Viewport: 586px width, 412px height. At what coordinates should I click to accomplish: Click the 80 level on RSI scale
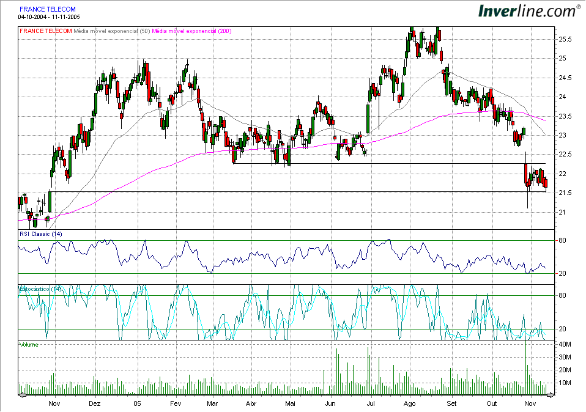[562, 240]
